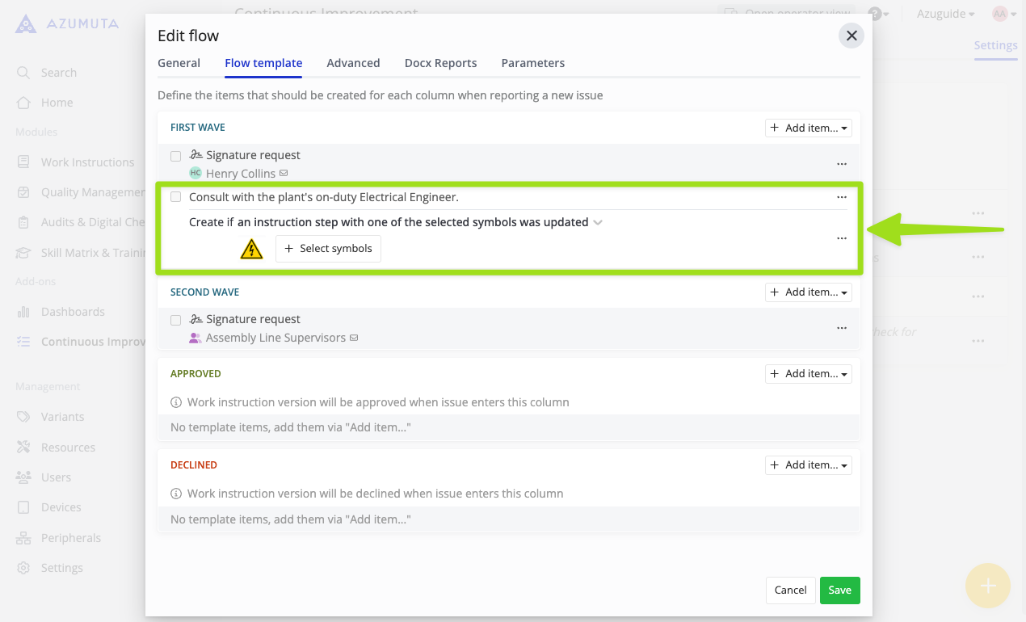Open the Peripherals section

[70, 537]
